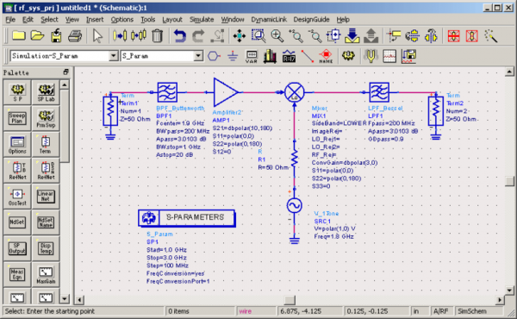Click the horizontal scrollbar thumb

pos(290,300)
